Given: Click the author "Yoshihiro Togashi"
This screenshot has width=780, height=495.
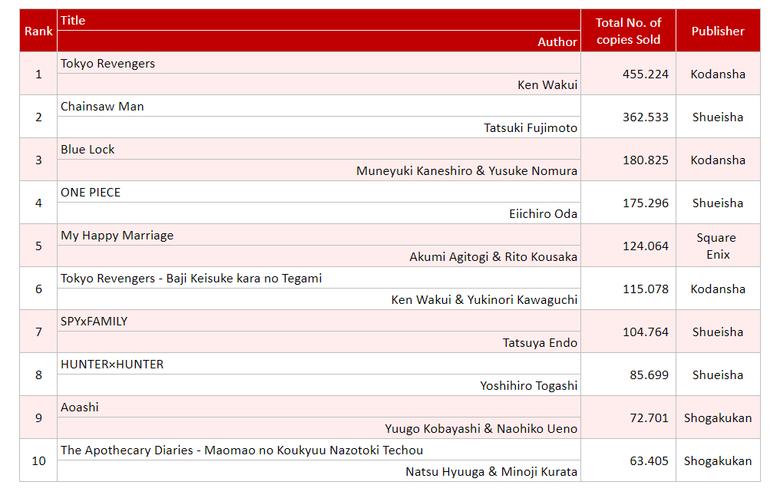Looking at the screenshot, I should pyautogui.click(x=529, y=386).
